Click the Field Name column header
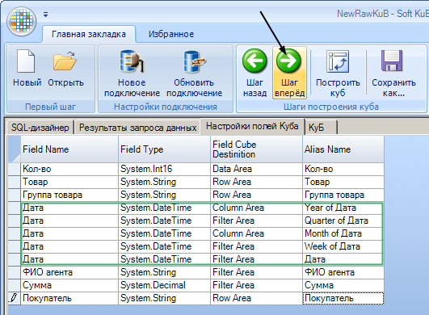 [69, 149]
